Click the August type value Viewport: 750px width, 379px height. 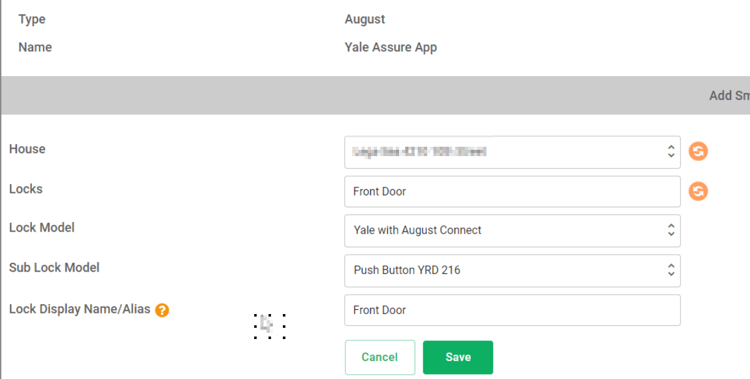365,19
